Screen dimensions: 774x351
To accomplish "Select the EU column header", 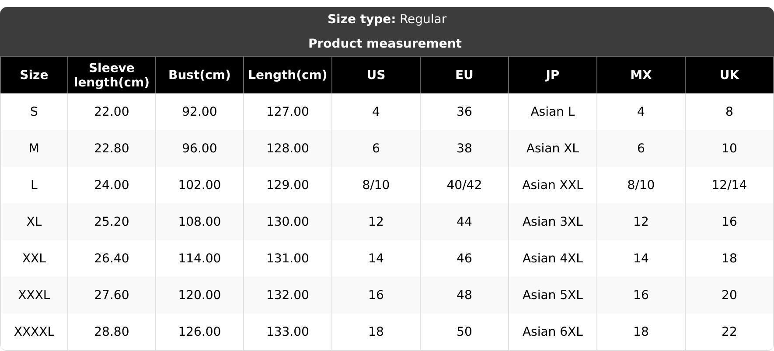I will pos(464,75).
